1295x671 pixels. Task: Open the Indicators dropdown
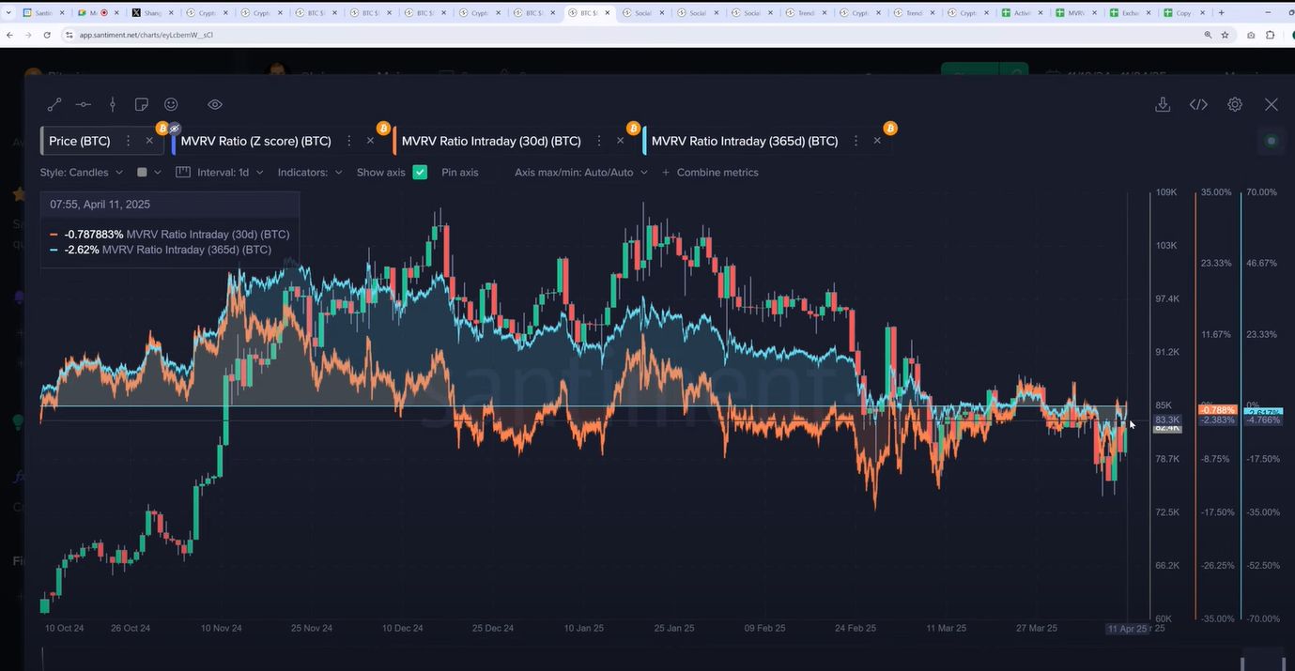pyautogui.click(x=310, y=173)
